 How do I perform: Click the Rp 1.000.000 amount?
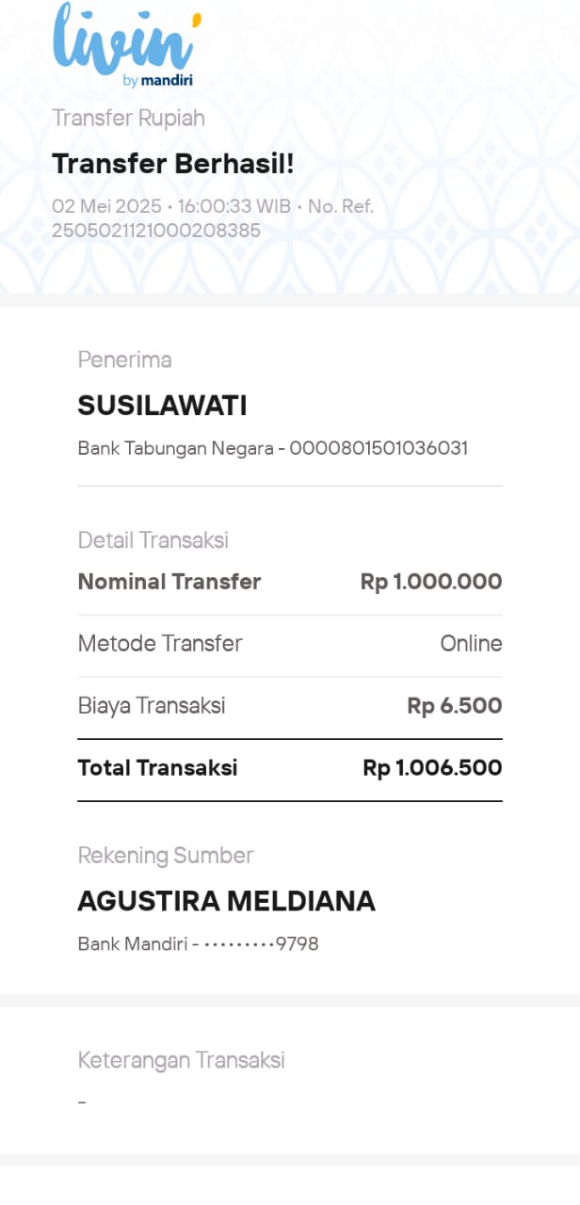click(430, 582)
